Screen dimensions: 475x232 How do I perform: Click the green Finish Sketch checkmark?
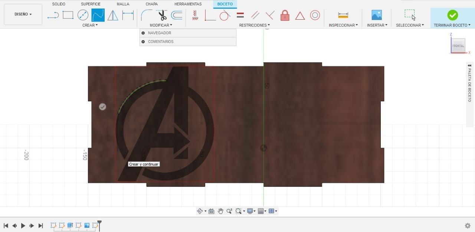[452, 15]
